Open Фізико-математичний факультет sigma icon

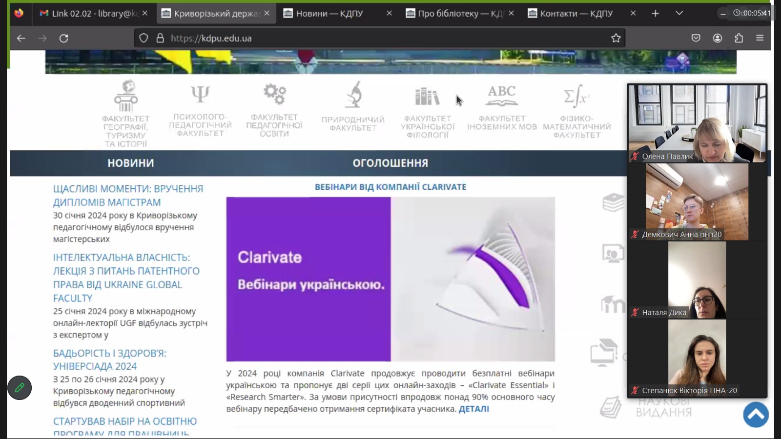[x=576, y=96]
